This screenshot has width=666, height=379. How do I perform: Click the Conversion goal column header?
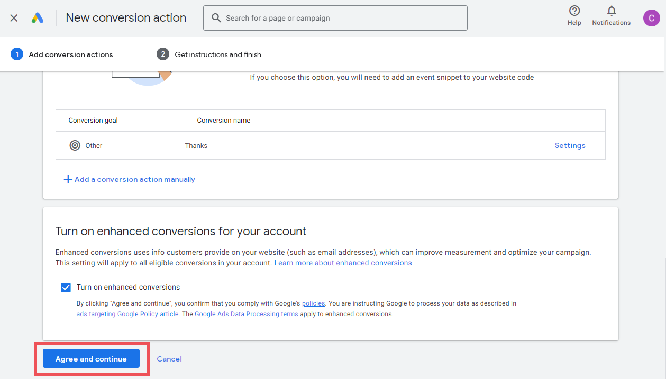[93, 121]
